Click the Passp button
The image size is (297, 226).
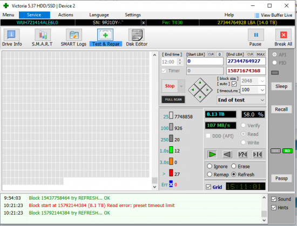pyautogui.click(x=281, y=179)
